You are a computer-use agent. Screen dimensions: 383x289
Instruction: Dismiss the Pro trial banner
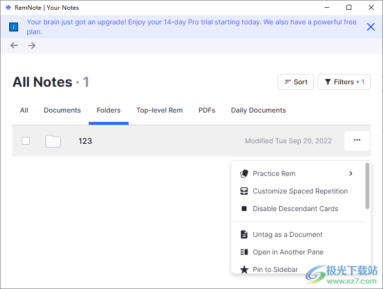(x=370, y=27)
